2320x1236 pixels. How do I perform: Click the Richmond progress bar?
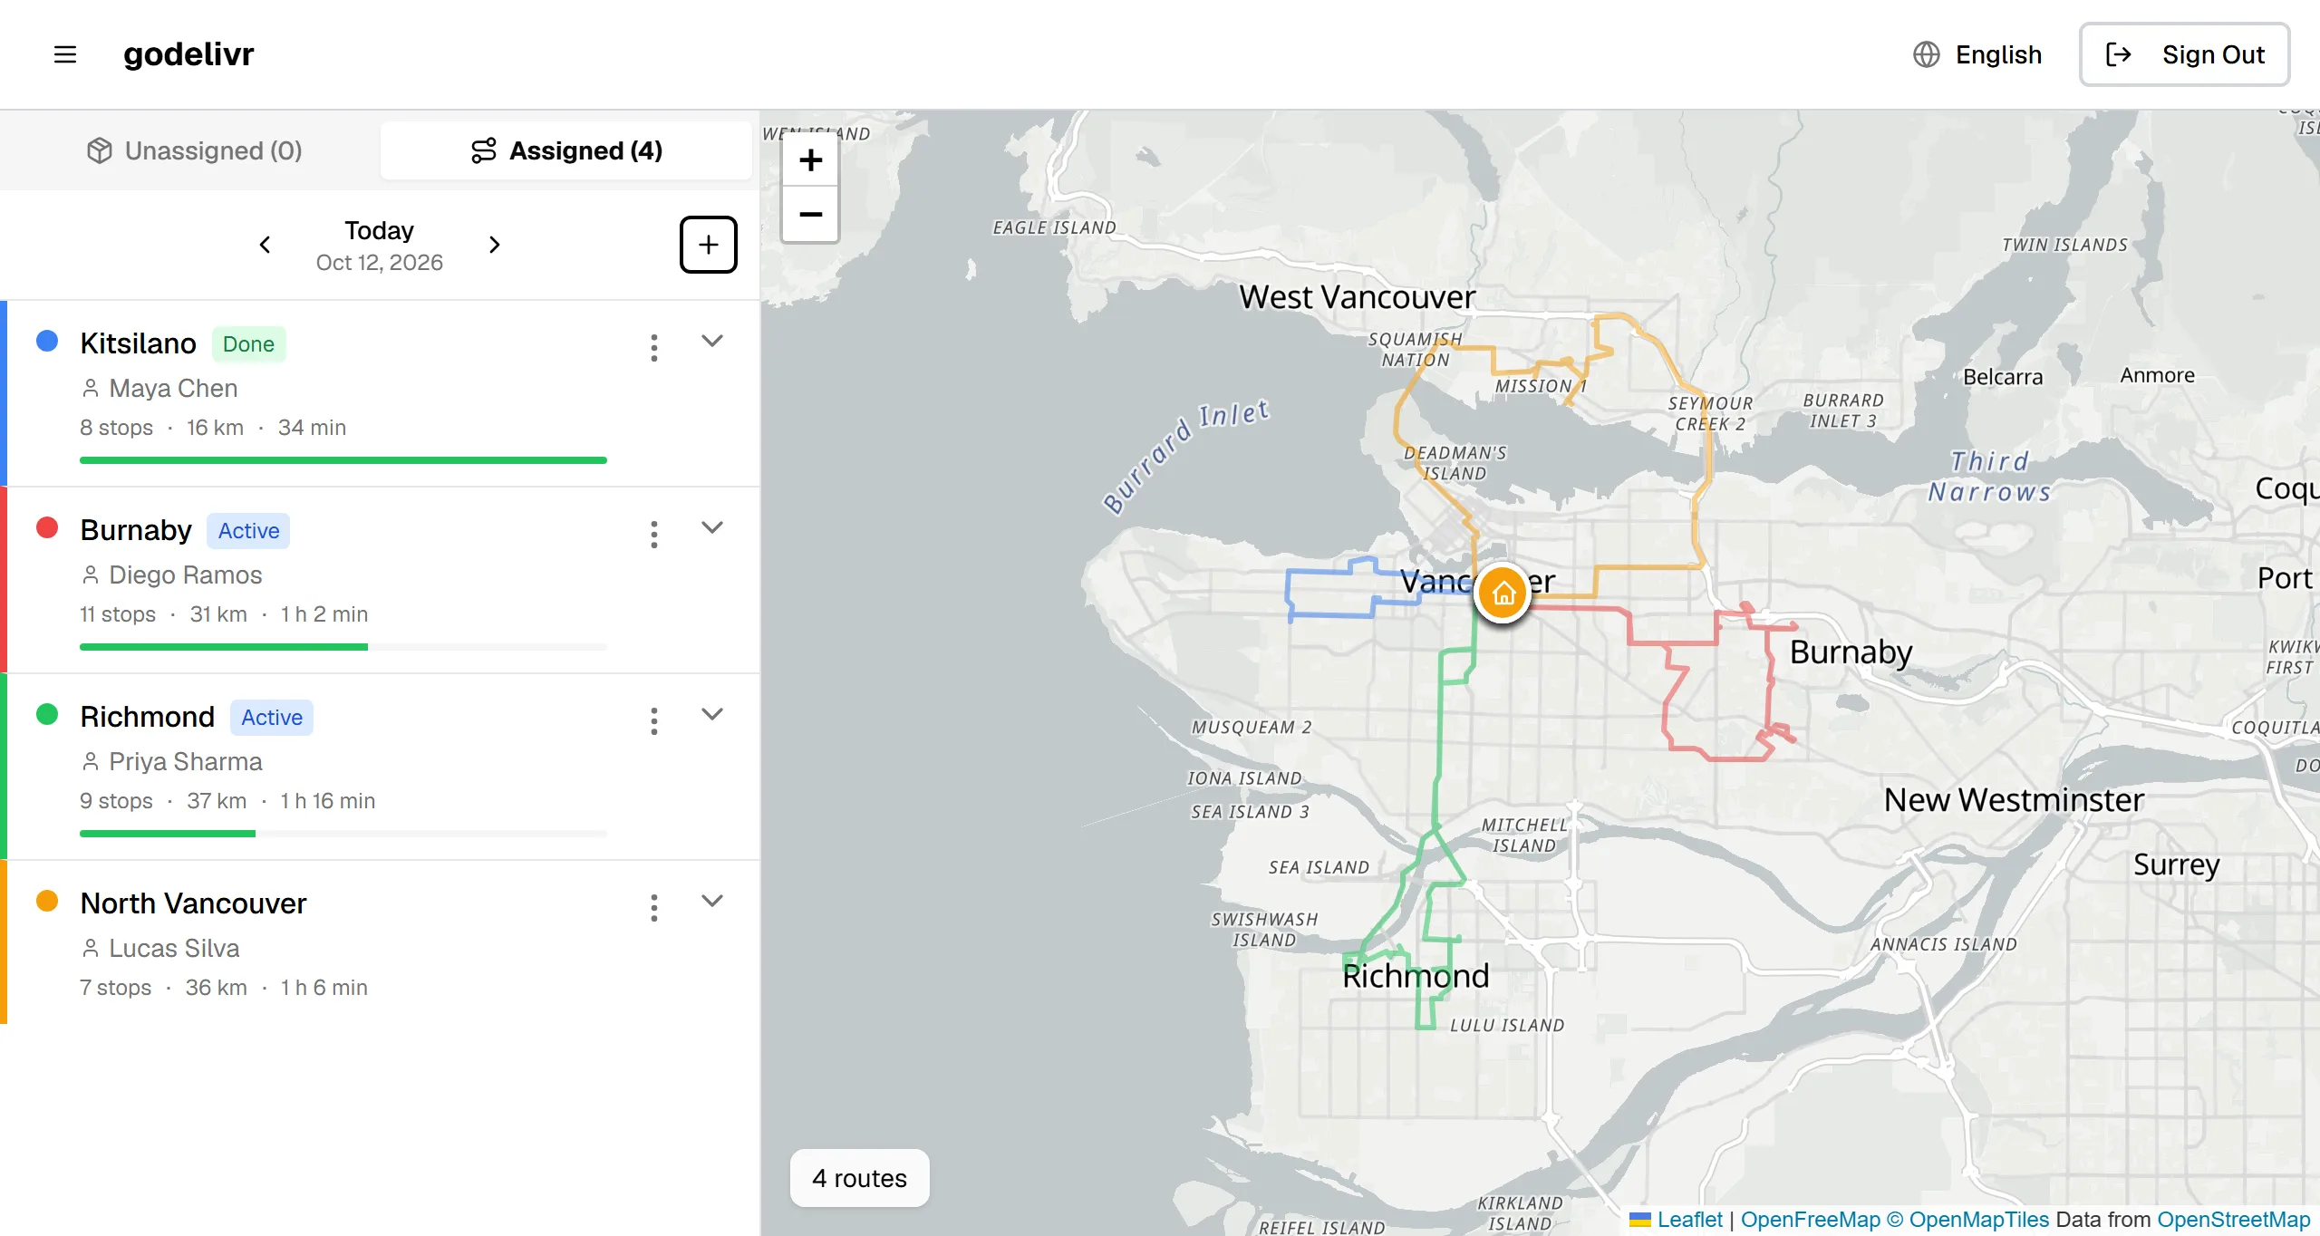[x=343, y=834]
